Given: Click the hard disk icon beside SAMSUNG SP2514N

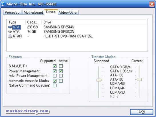Looking at the screenshot, I should click(10, 27).
